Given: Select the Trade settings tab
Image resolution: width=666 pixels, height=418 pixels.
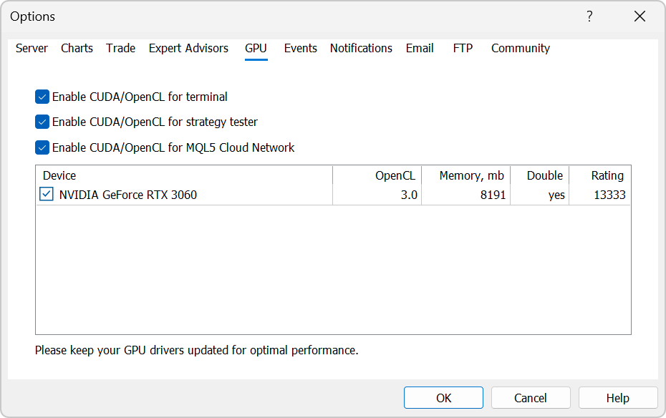Looking at the screenshot, I should coord(120,48).
